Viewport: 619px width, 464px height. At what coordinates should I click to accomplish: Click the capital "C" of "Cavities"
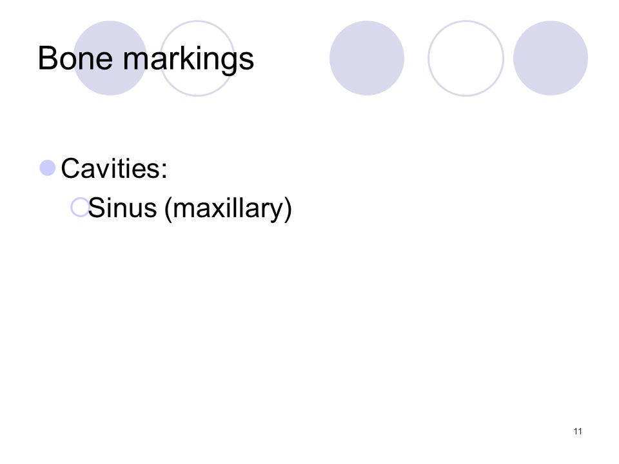coord(71,168)
